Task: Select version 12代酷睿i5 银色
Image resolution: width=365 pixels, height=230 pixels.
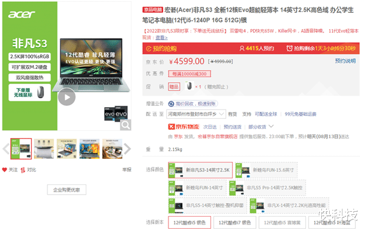Action: point(189,223)
